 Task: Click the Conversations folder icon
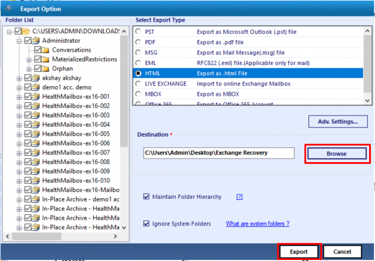[45, 50]
